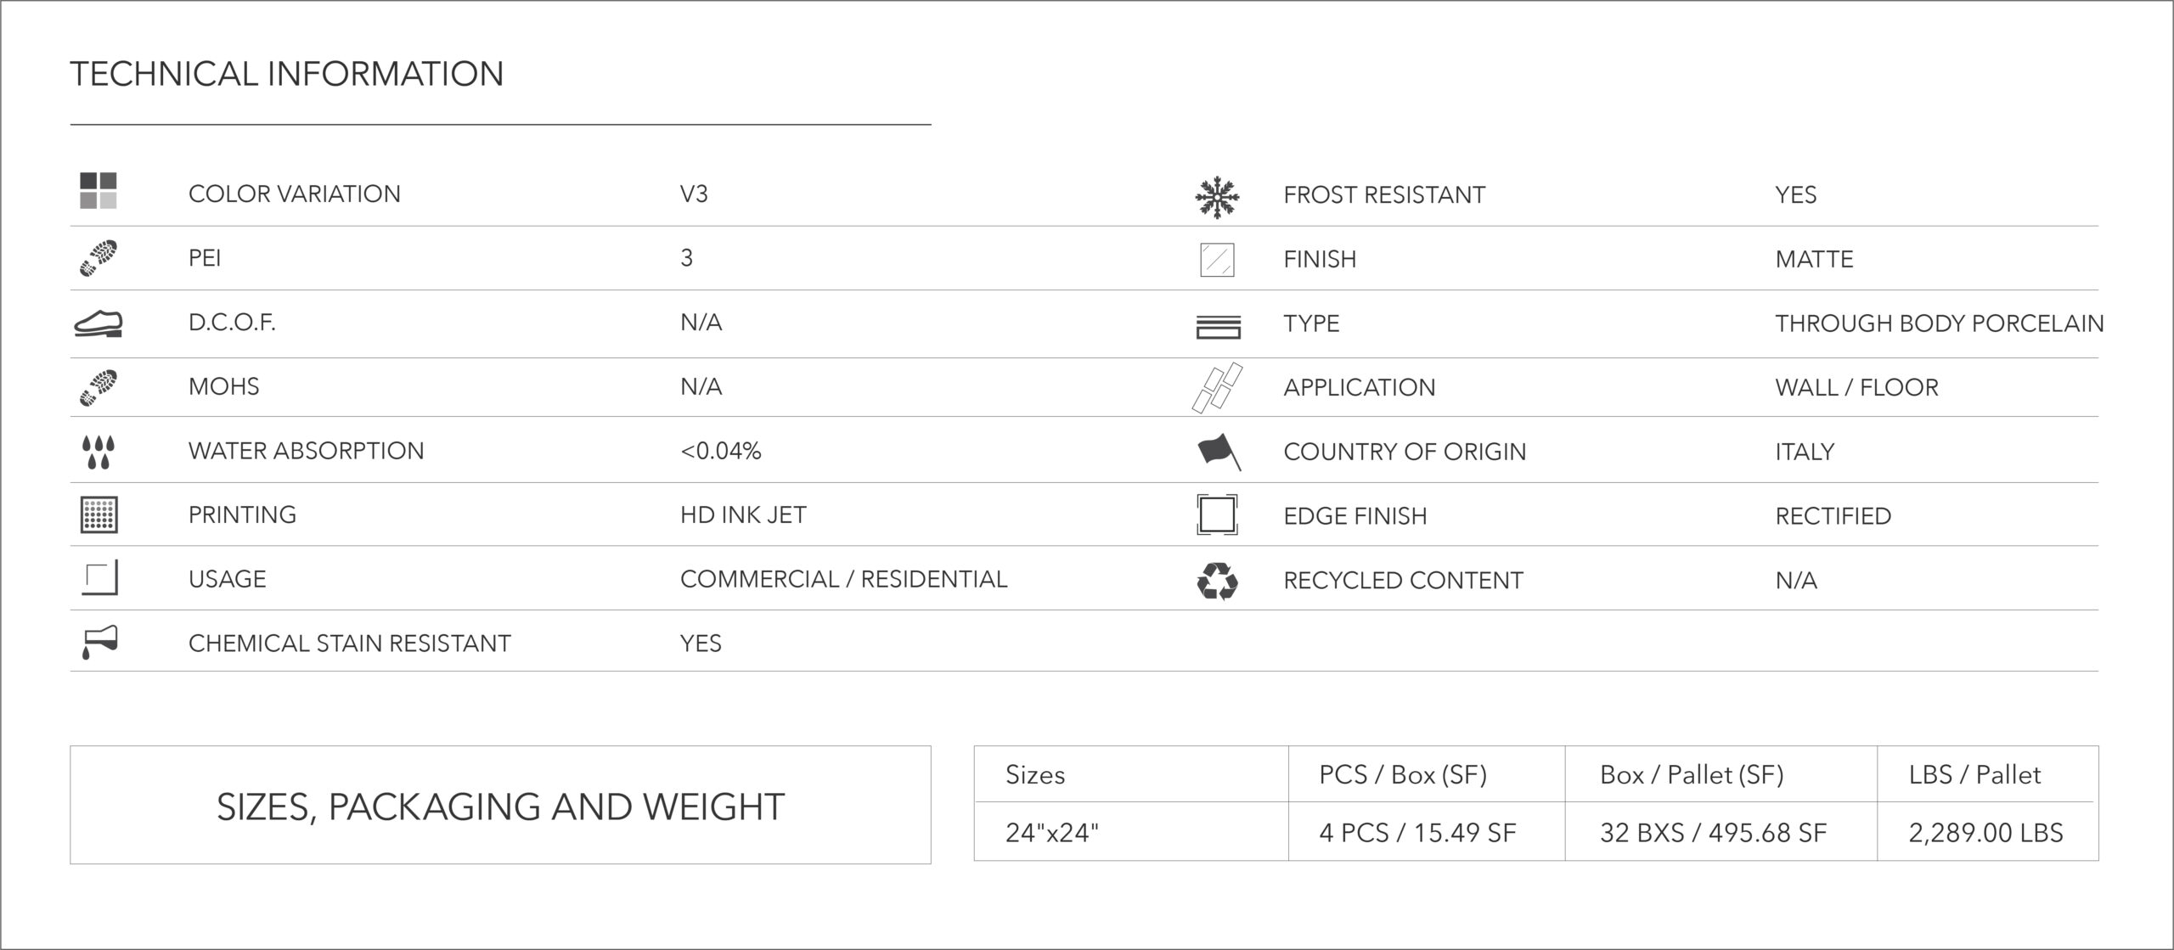This screenshot has height=950, width=2174.
Task: Click the recycled content recycle icon
Action: pyautogui.click(x=1217, y=582)
